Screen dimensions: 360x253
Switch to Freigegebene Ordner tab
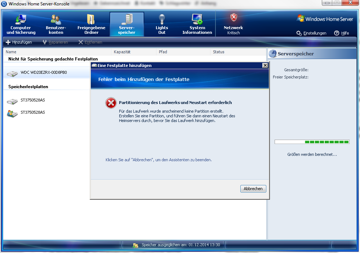(x=92, y=24)
